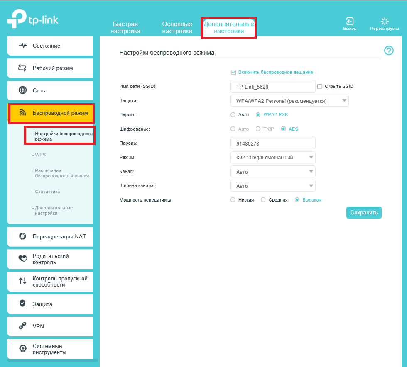Screen dimensions: 407x367
Task: Select Авто radio for Шифрование
Action: click(233, 129)
